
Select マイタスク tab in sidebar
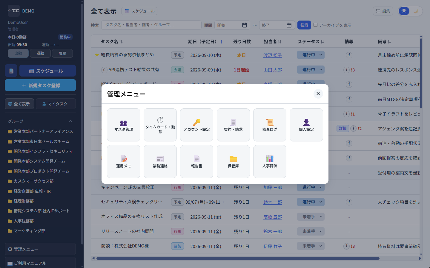click(x=56, y=104)
